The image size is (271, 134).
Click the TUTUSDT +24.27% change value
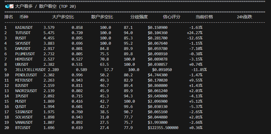click(195, 33)
